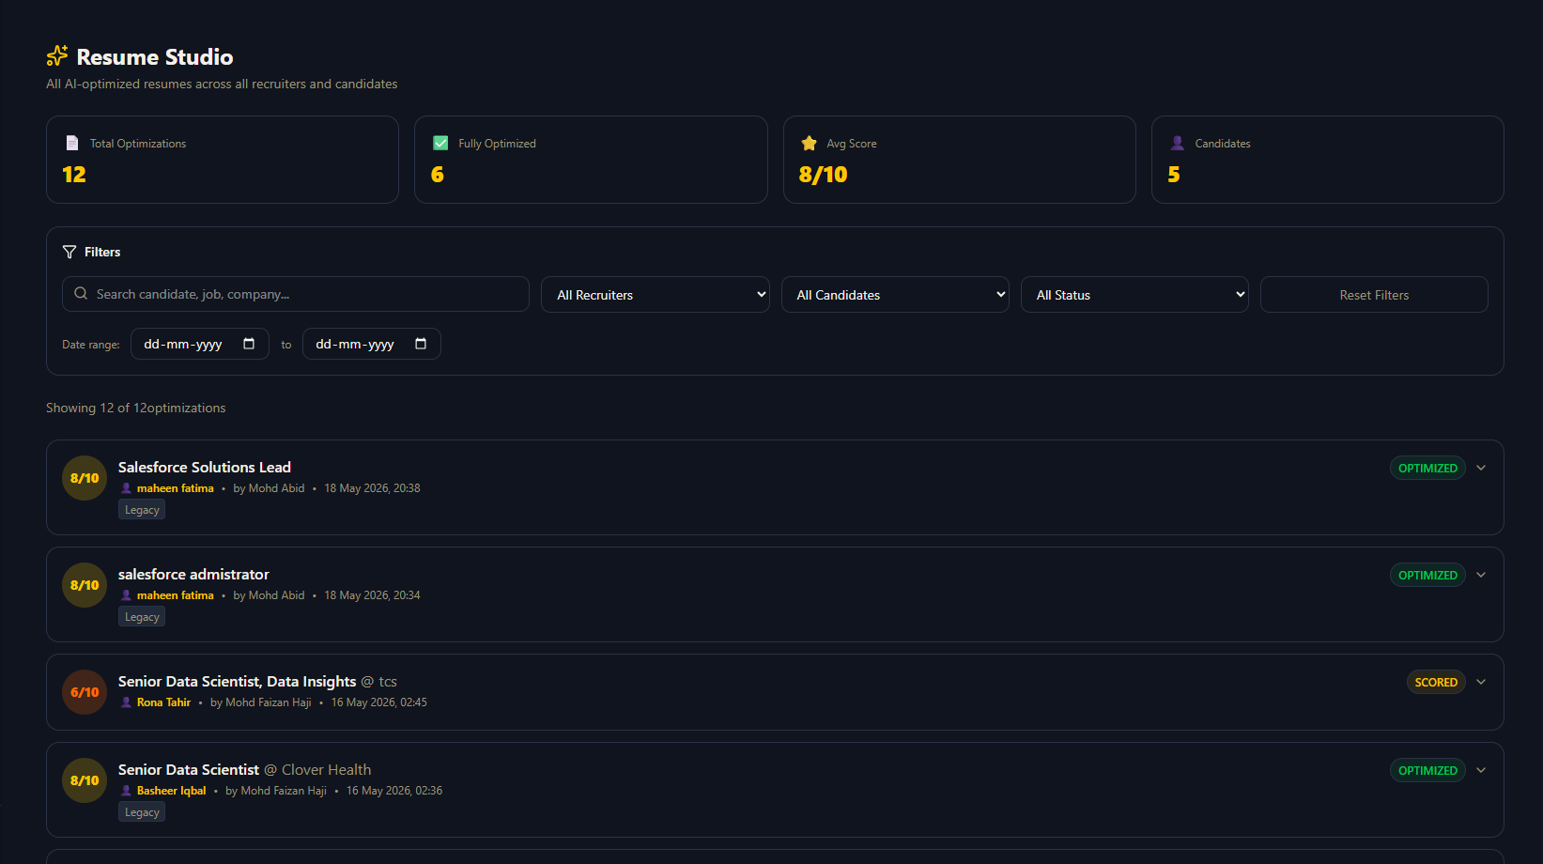The image size is (1543, 864).
Task: Click the search magnifier icon
Action: click(x=81, y=293)
